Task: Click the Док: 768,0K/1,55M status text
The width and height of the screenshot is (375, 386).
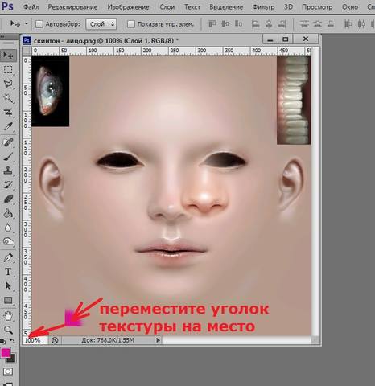Action: click(108, 340)
